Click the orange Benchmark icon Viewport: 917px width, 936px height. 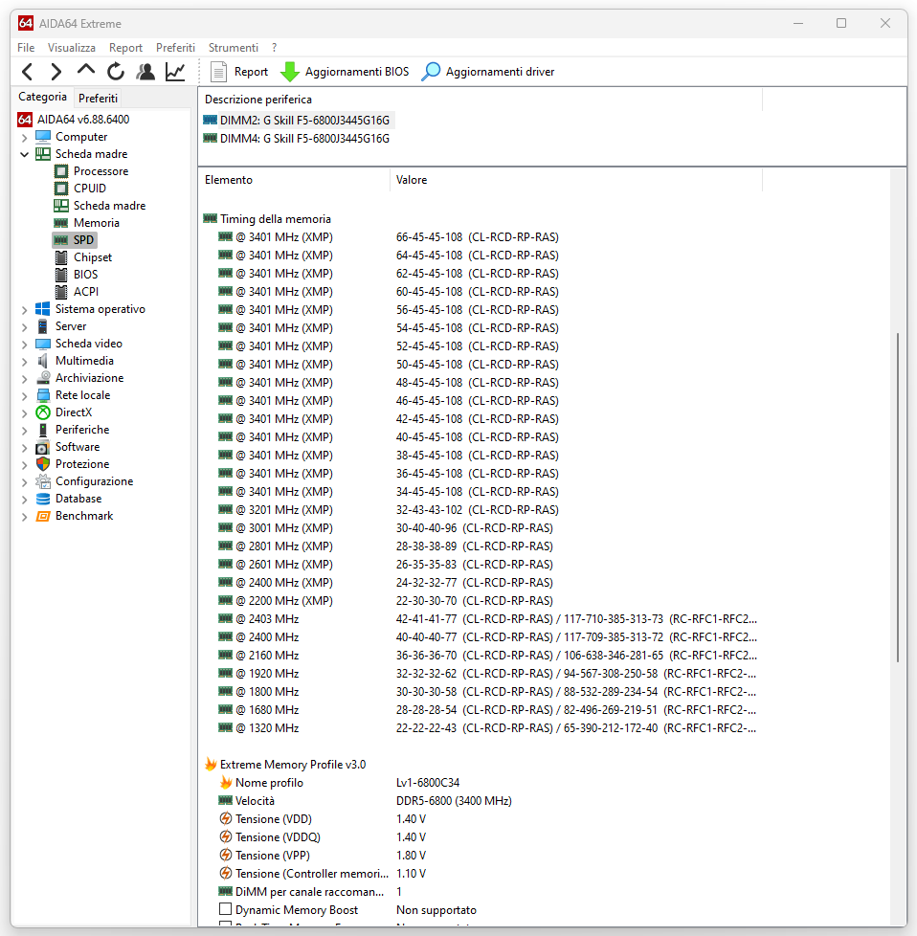[43, 516]
